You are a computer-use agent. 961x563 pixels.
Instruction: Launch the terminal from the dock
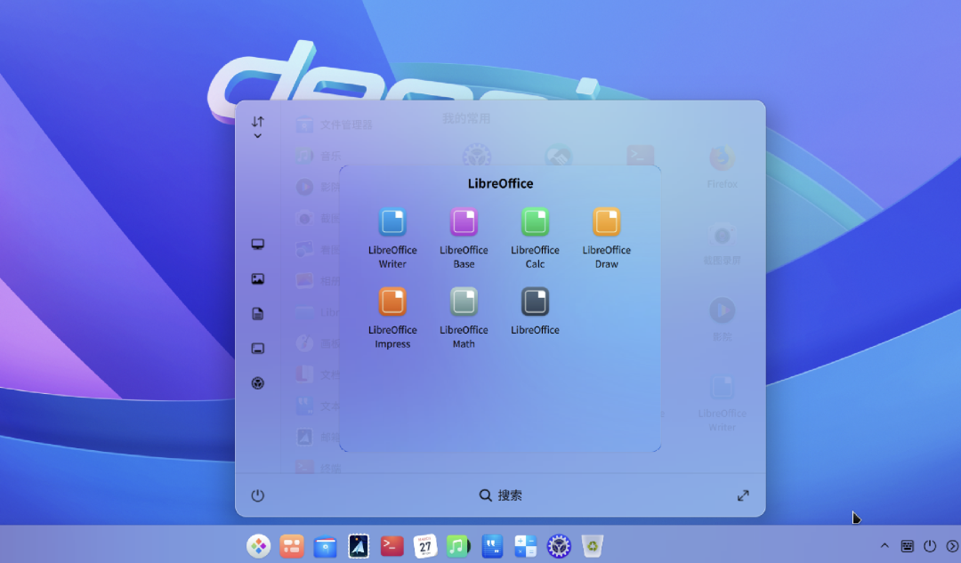[392, 546]
